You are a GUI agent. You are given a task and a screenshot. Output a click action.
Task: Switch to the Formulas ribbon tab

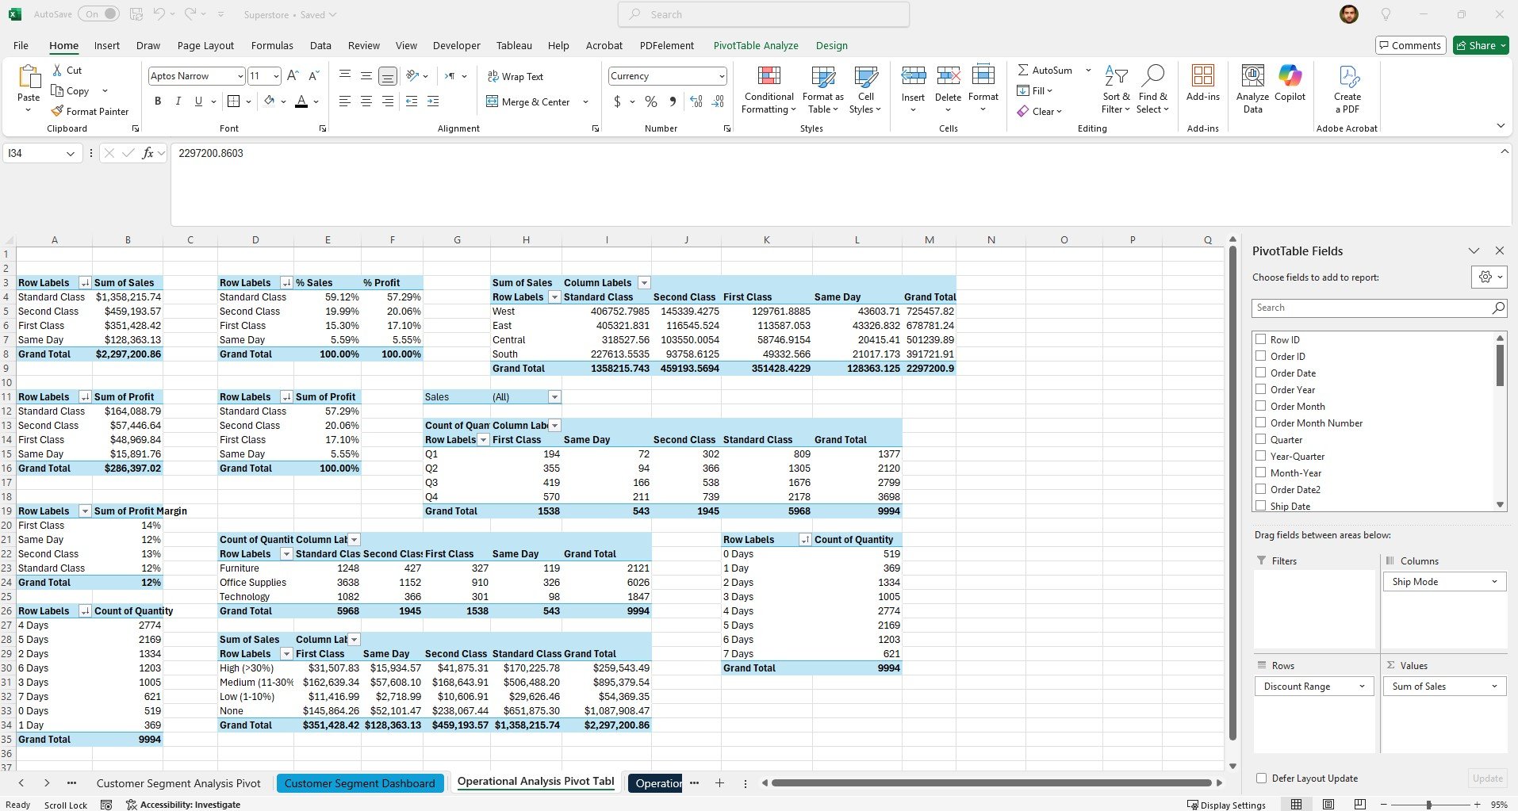272,46
